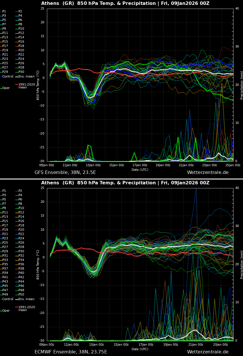The height and width of the screenshot is (356, 243).
Task: Click the 13Jan 00z date label on GFS axis
Action: click(93, 165)
